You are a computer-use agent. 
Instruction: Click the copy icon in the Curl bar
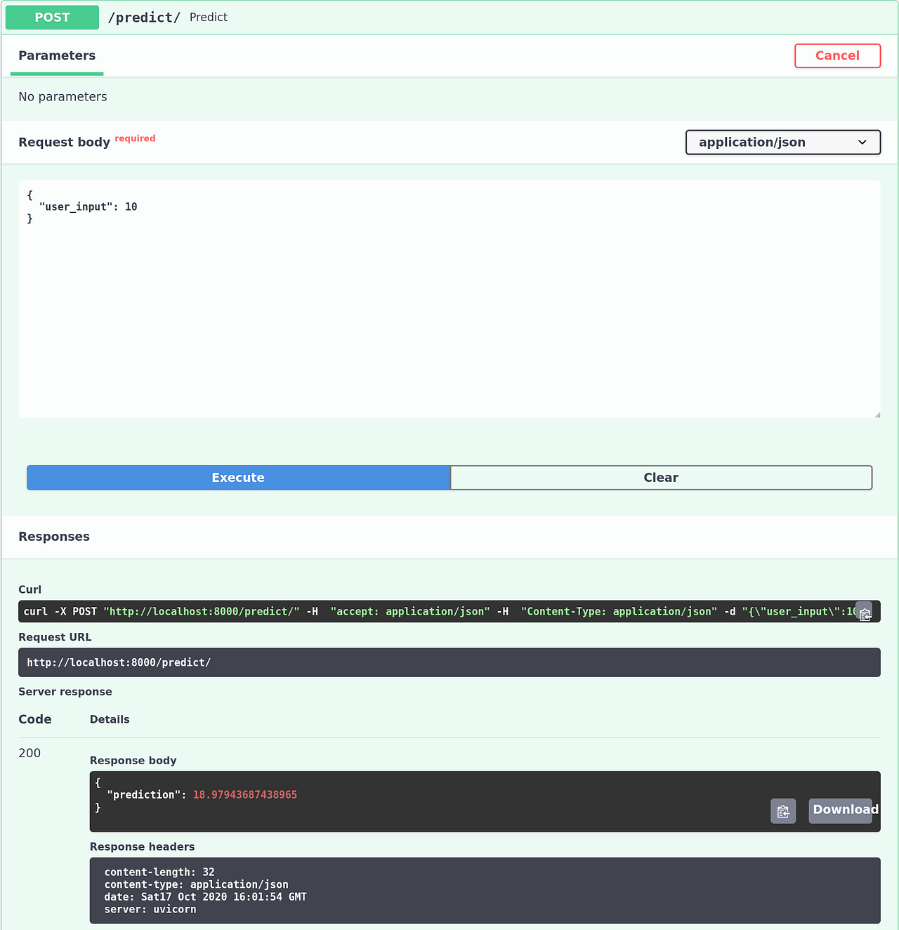[x=865, y=612]
